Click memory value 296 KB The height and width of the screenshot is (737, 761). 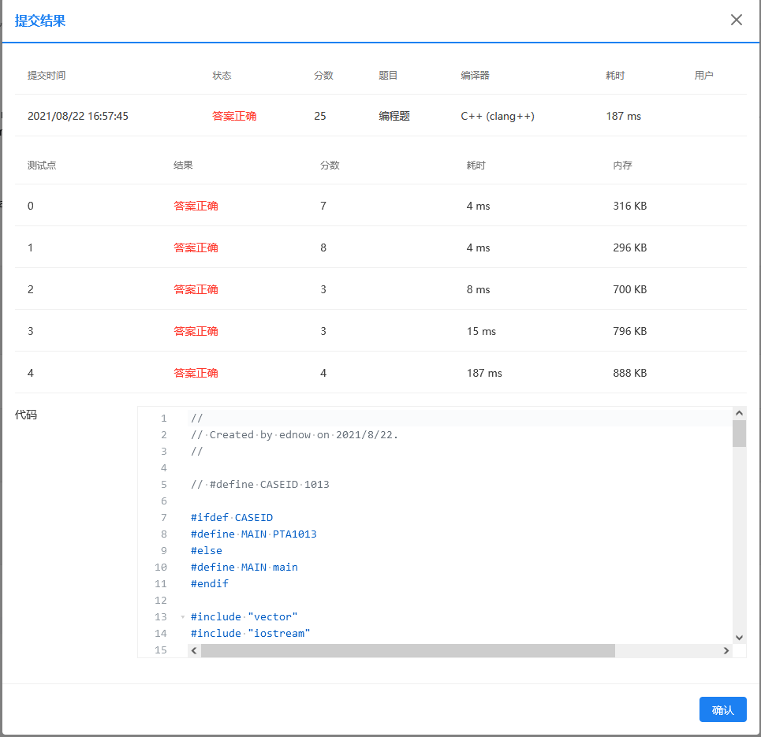coord(629,248)
